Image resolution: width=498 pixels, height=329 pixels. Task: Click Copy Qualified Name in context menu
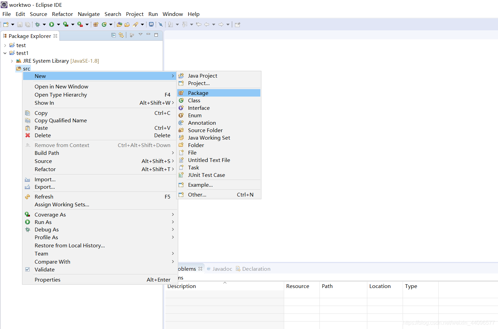100,121
